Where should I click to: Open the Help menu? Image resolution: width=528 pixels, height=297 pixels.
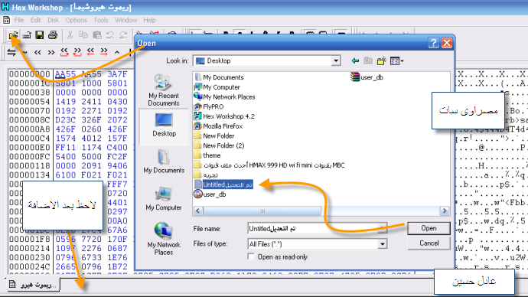point(149,20)
